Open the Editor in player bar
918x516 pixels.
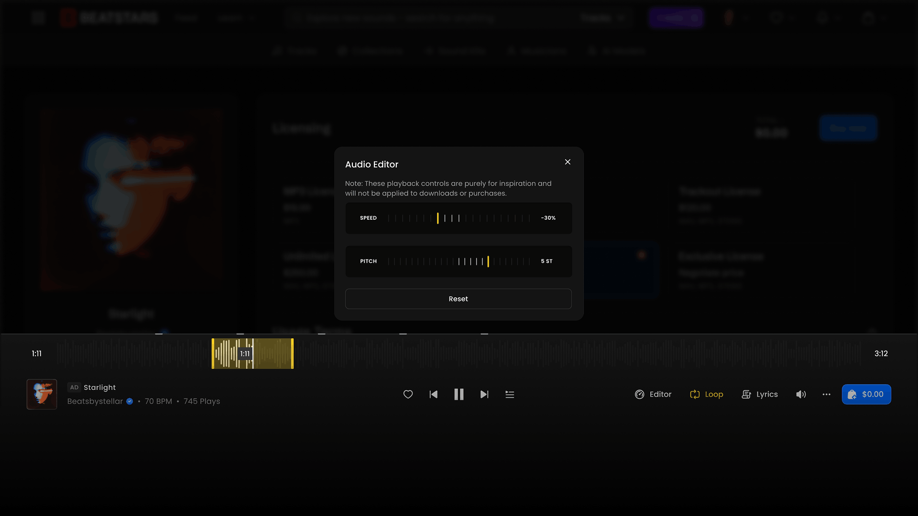(x=653, y=394)
